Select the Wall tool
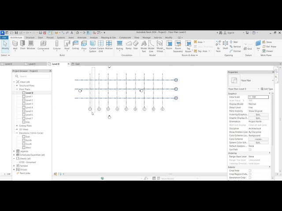 (x=15, y=45)
